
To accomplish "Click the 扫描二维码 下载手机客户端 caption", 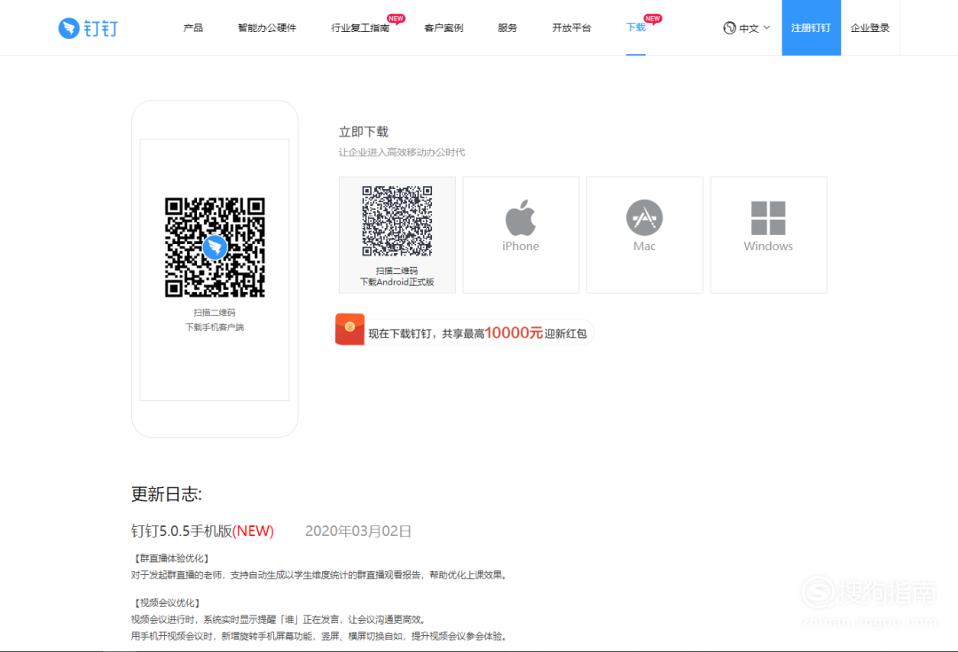I will 215,319.
